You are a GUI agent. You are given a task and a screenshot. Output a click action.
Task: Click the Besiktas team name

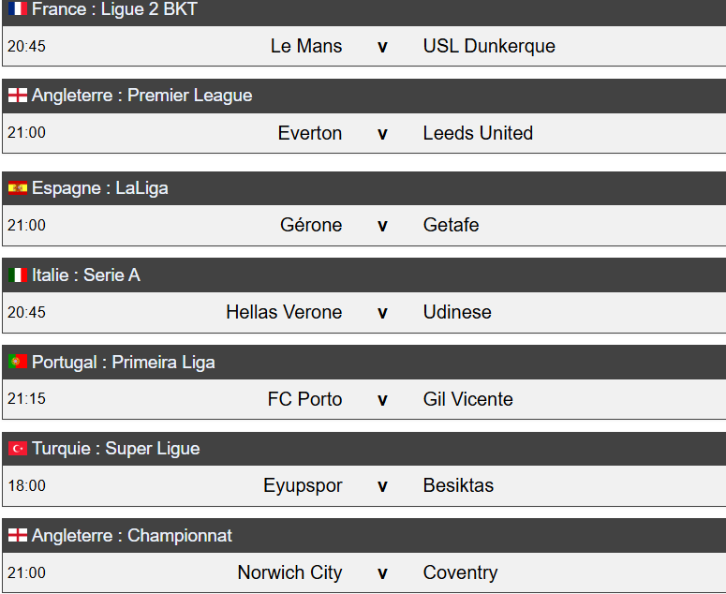[x=458, y=485]
